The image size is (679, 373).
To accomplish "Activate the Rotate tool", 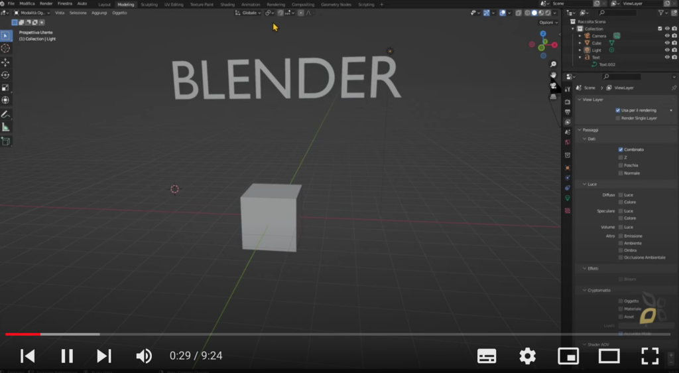I will click(5, 75).
